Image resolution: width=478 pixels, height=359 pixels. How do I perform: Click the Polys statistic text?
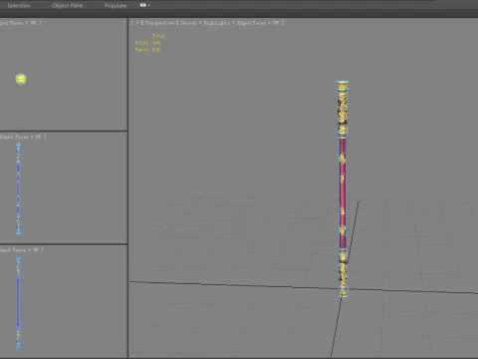coord(147,43)
